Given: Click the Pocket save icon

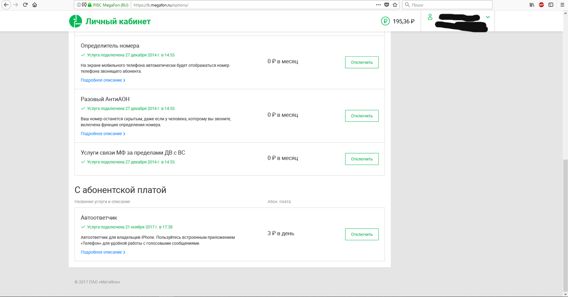Looking at the screenshot, I should 387,5.
